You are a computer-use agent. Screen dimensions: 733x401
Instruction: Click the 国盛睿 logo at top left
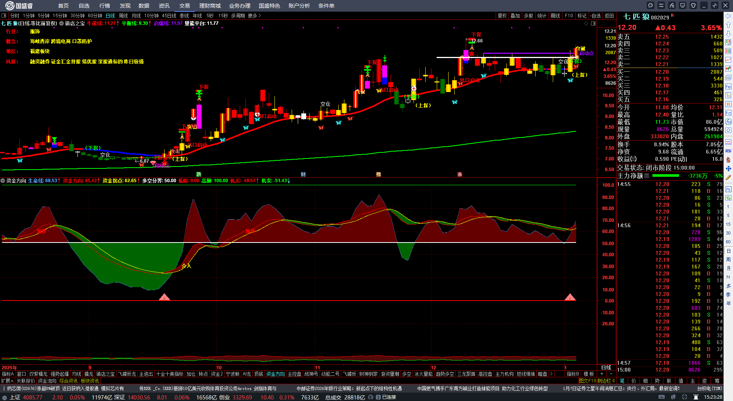[19, 6]
